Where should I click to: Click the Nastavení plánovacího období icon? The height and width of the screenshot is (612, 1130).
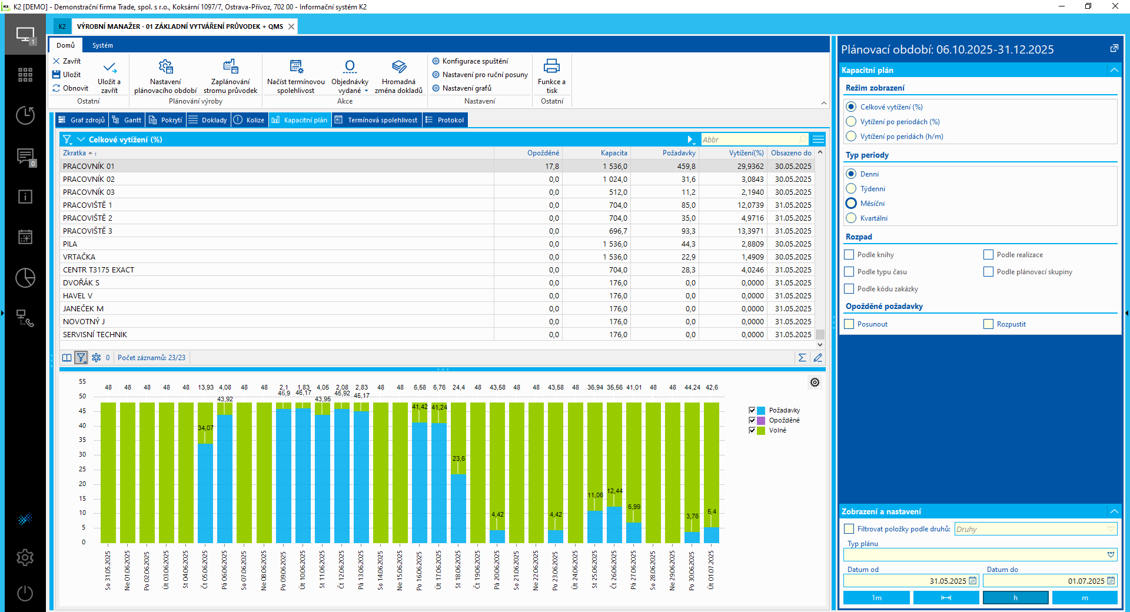pyautogui.click(x=165, y=66)
